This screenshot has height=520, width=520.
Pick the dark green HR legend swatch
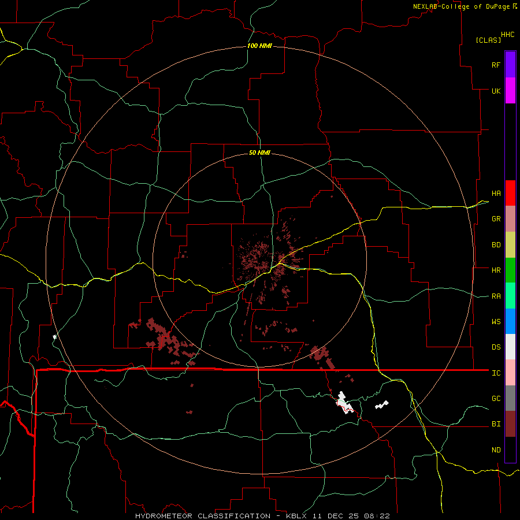point(510,270)
